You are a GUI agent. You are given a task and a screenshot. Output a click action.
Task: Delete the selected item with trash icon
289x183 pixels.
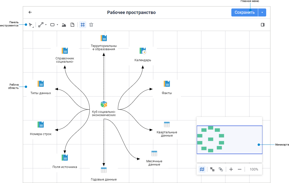click(x=91, y=25)
